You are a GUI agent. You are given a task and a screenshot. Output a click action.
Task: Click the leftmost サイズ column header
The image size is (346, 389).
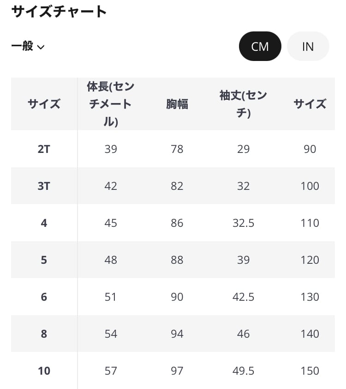coord(44,104)
